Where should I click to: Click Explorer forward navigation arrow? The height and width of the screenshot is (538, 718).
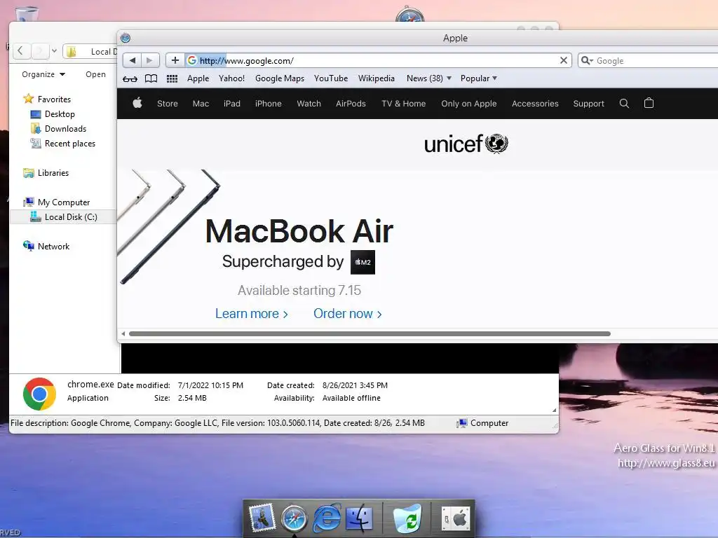coord(40,50)
